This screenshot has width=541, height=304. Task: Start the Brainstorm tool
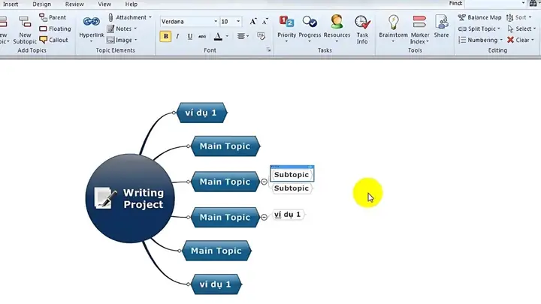[x=393, y=29]
